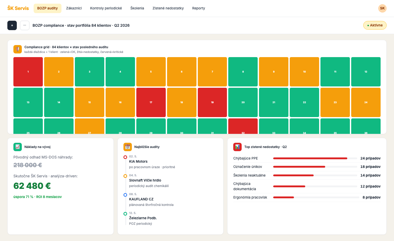
Task: Open critical red tile 17
Action: pyautogui.click(x=151, y=102)
